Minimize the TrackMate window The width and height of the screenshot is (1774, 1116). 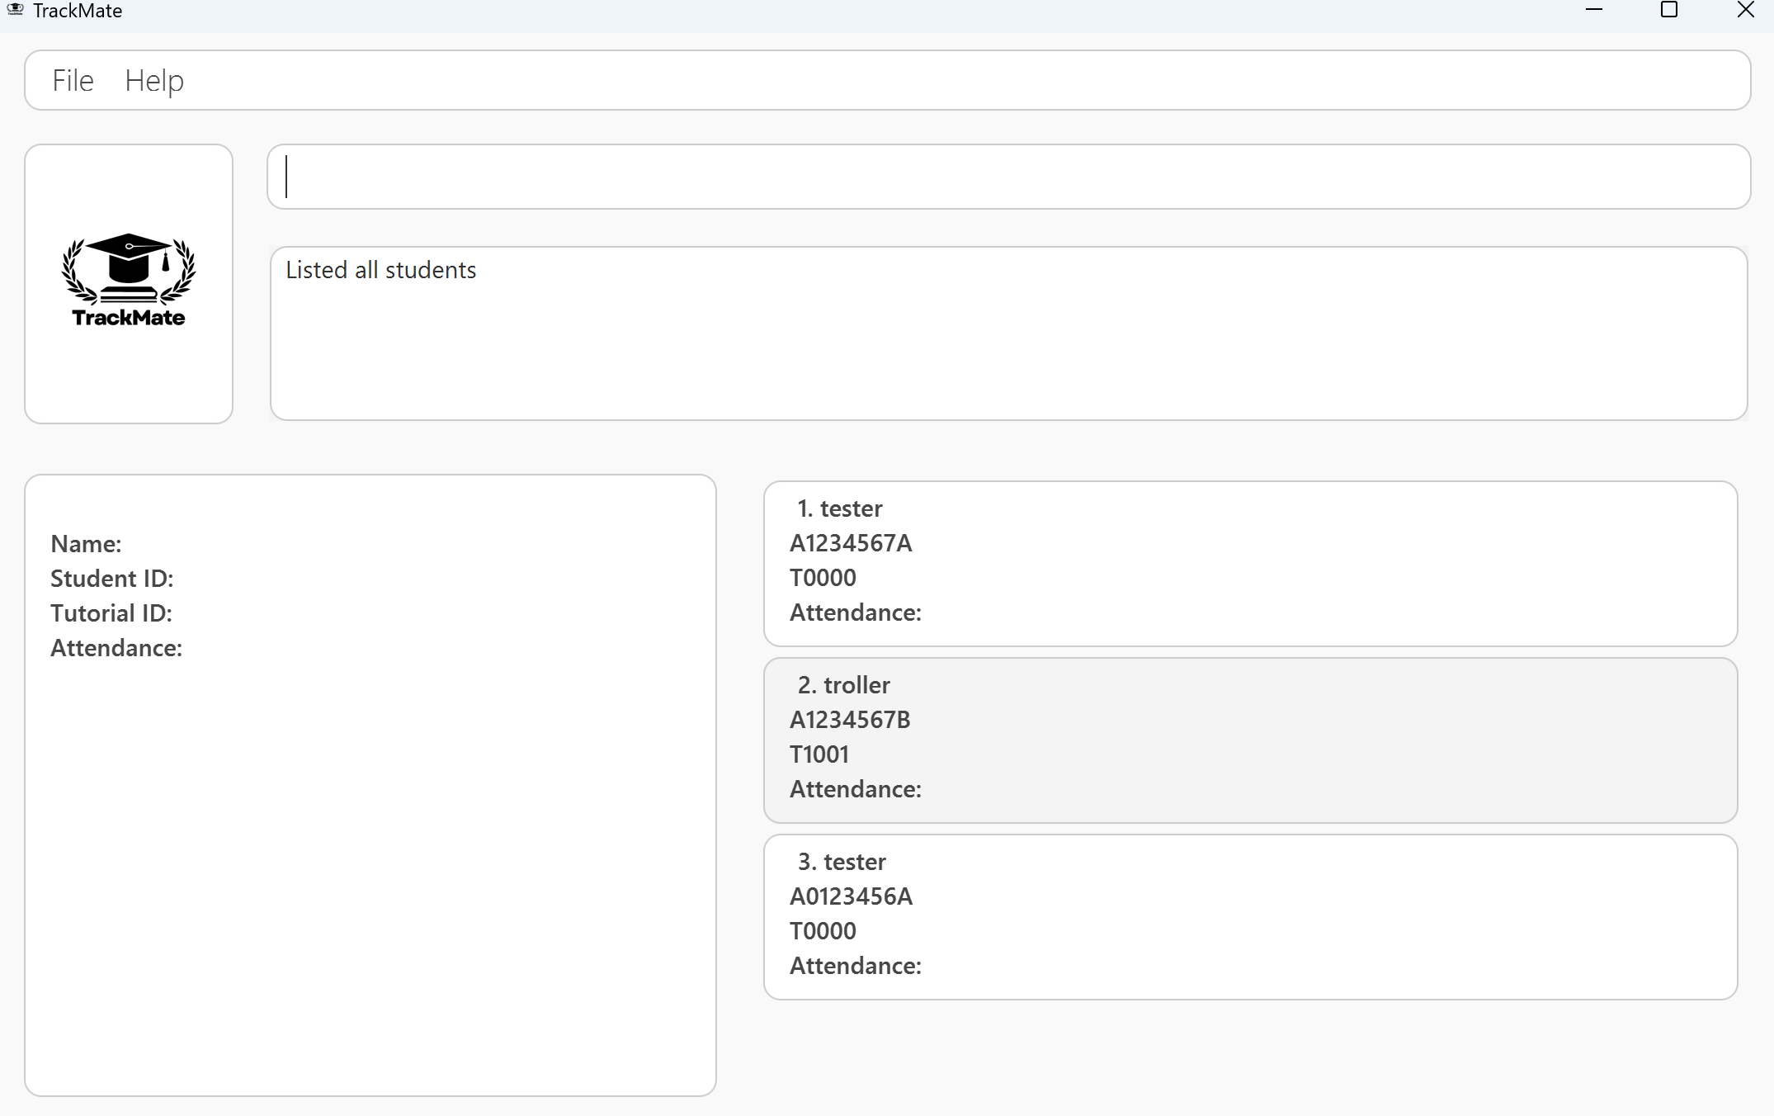tap(1594, 10)
